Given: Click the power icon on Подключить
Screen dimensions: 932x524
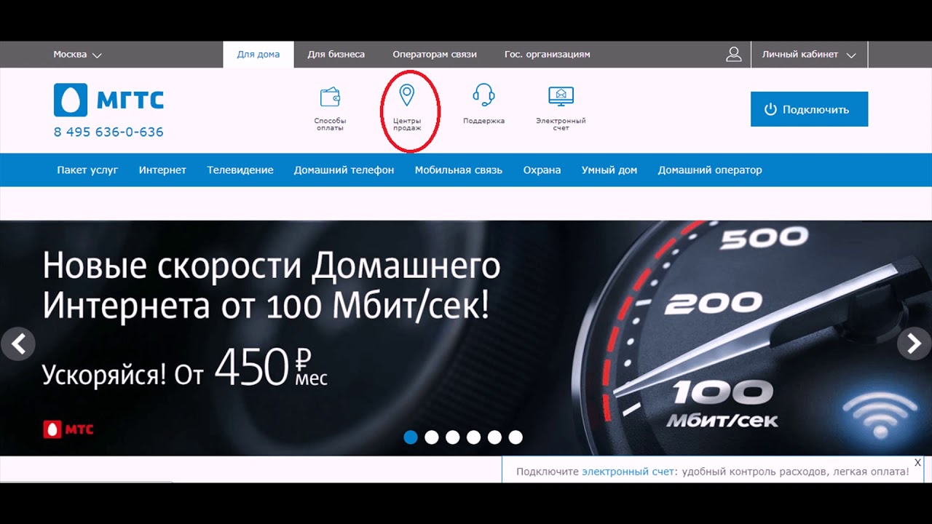Looking at the screenshot, I should point(770,109).
